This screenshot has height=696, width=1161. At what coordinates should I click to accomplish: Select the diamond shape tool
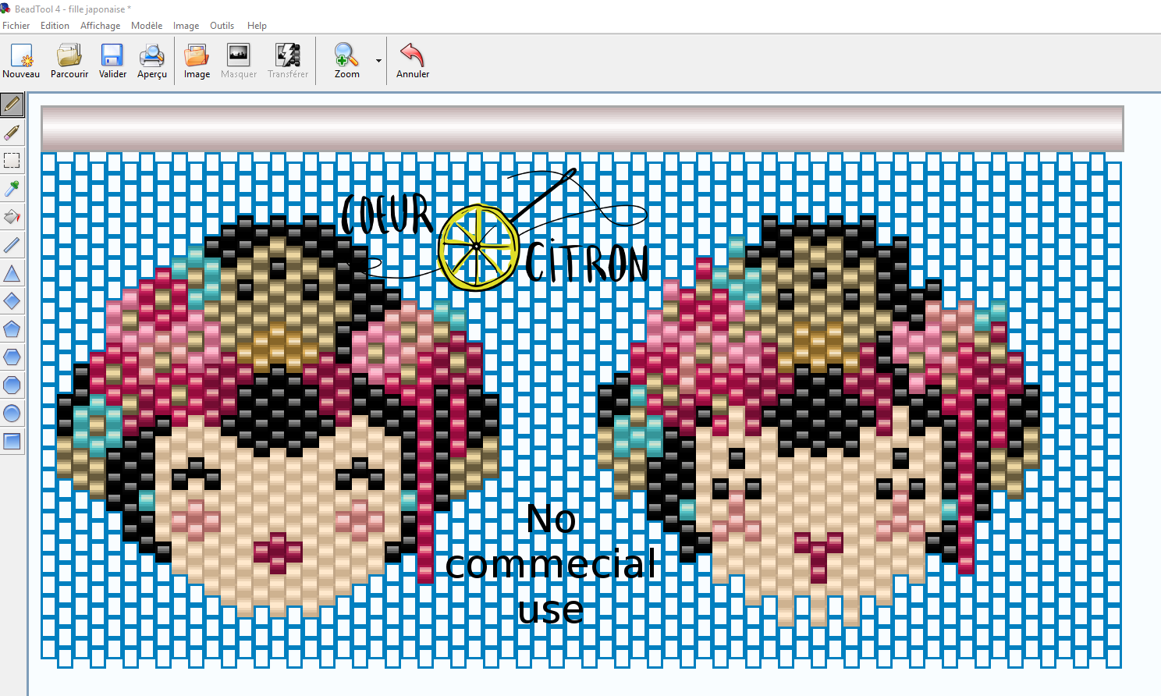[x=12, y=301]
